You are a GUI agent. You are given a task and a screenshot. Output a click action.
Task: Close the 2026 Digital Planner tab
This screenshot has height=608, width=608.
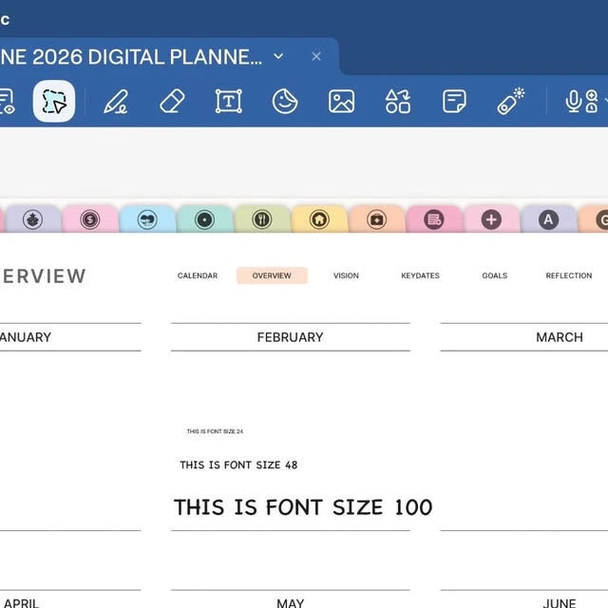click(316, 57)
